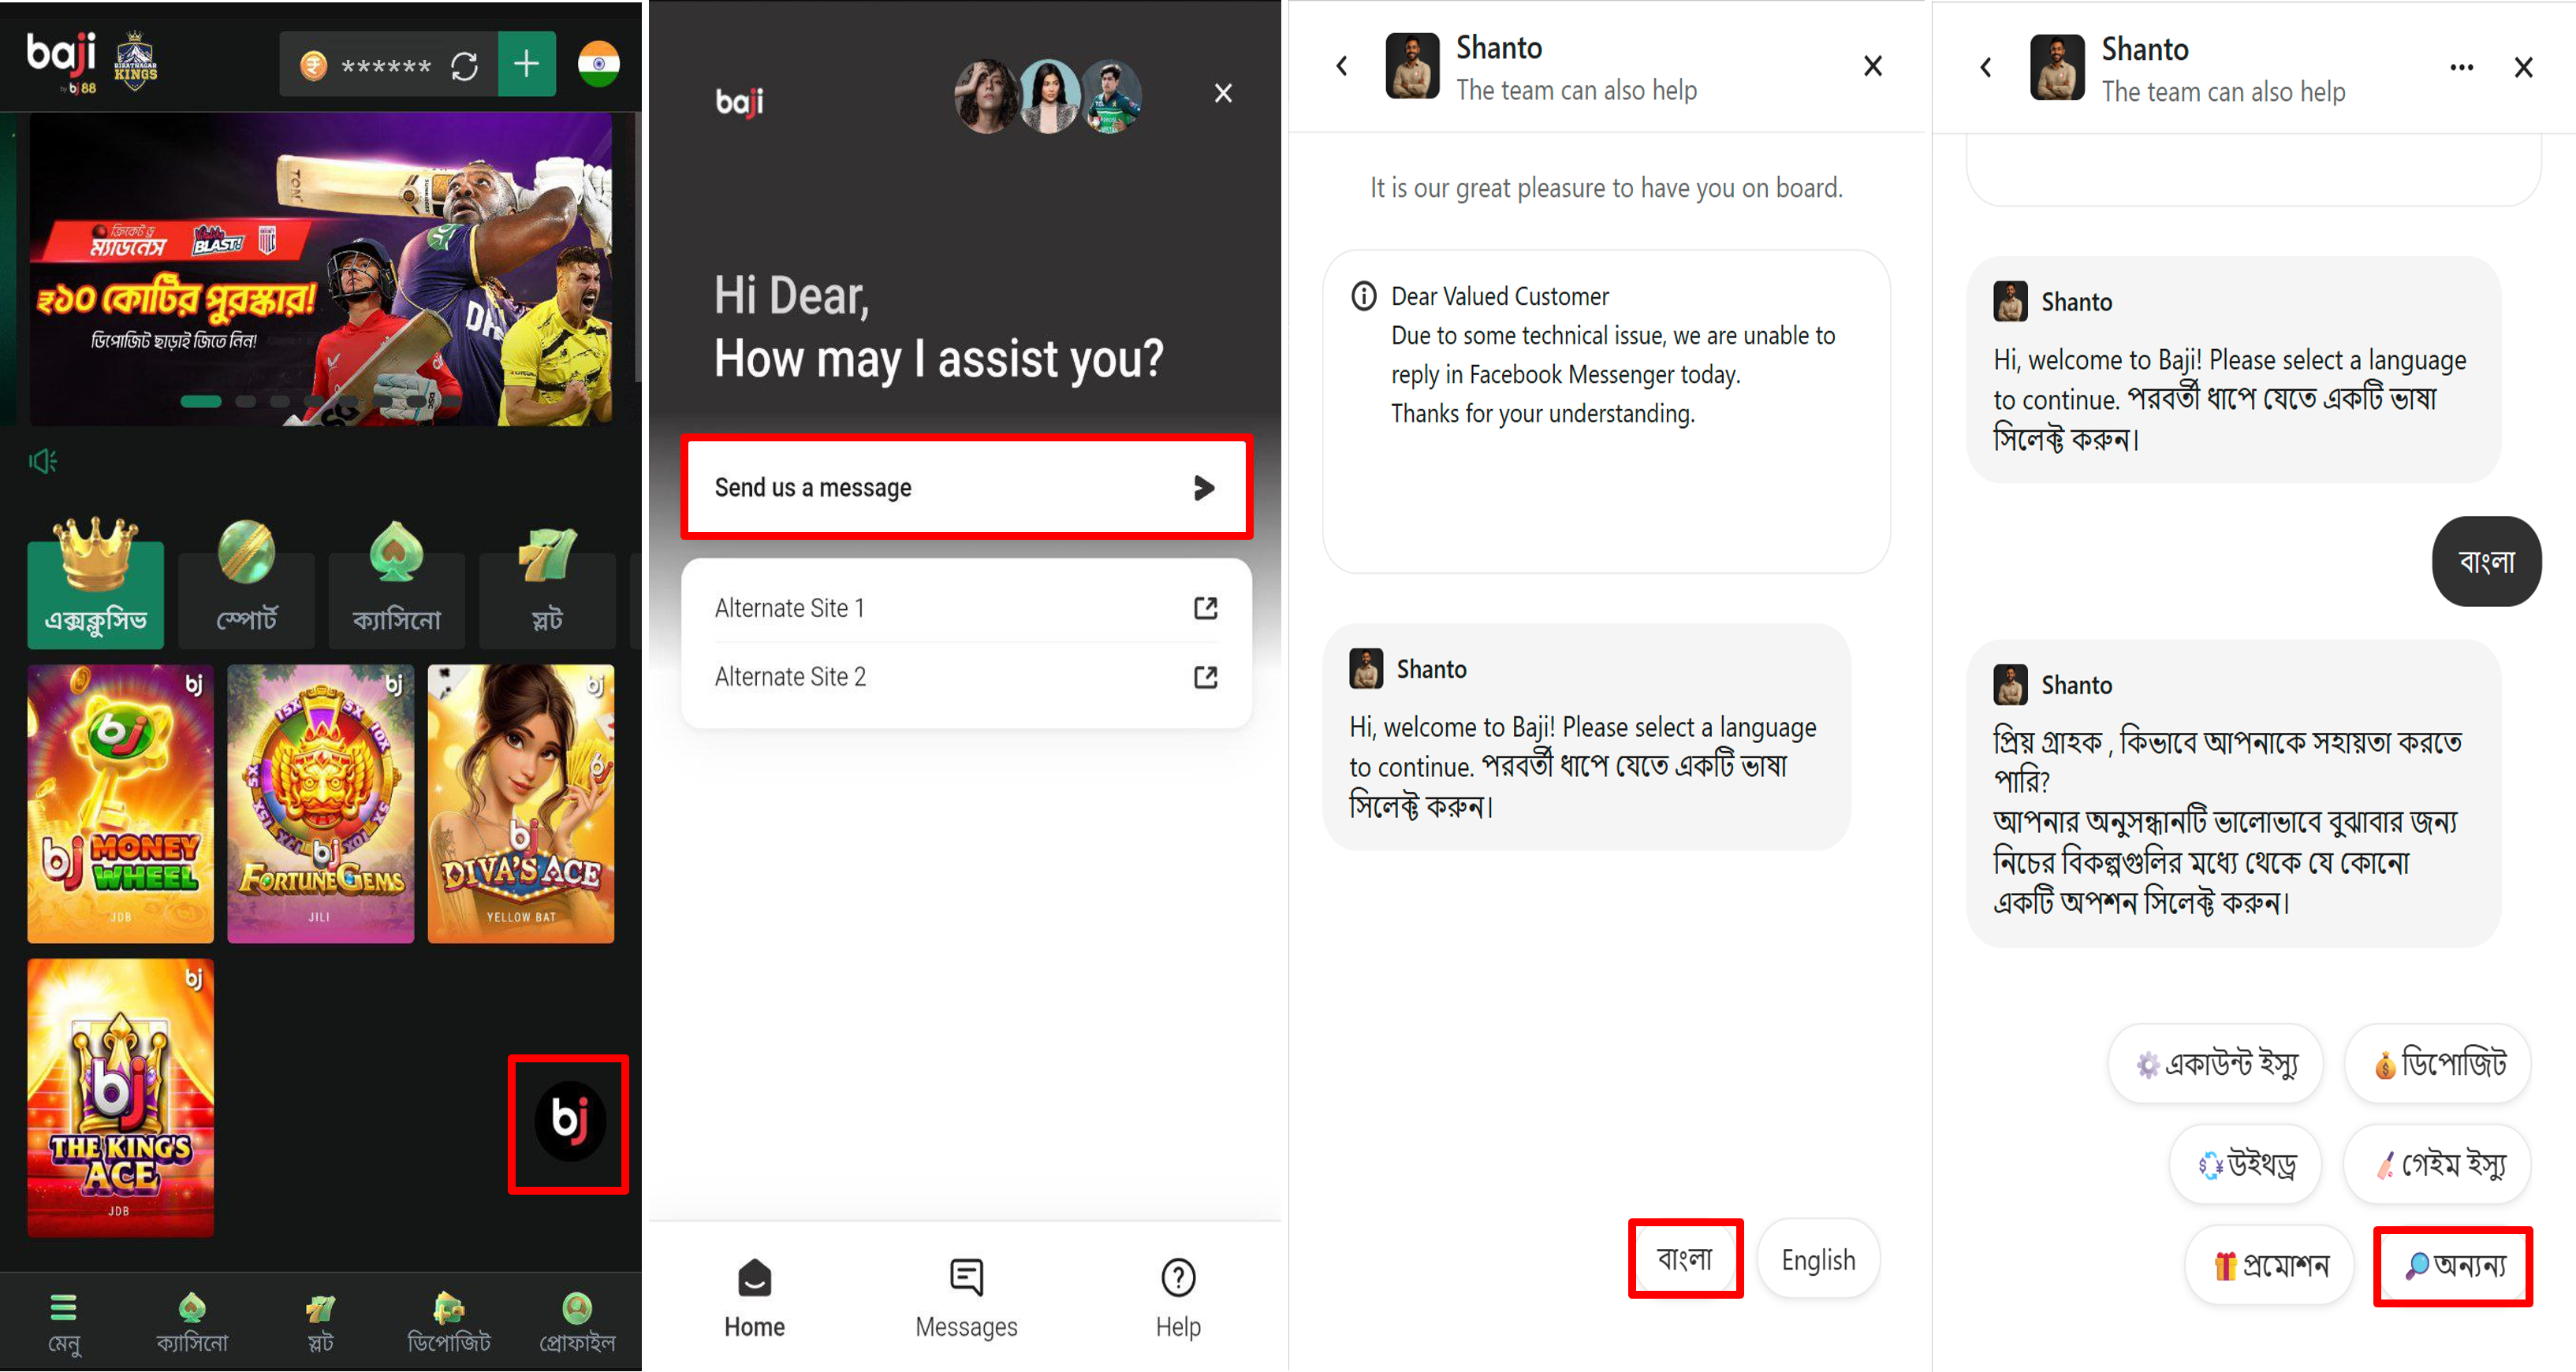Open The King's Ace game

point(121,1097)
